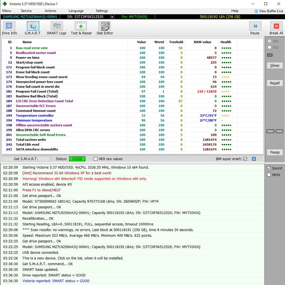Click the gray indicator box below PIO
Viewport: 285px width, 285px height.
pyautogui.click(x=270, y=55)
